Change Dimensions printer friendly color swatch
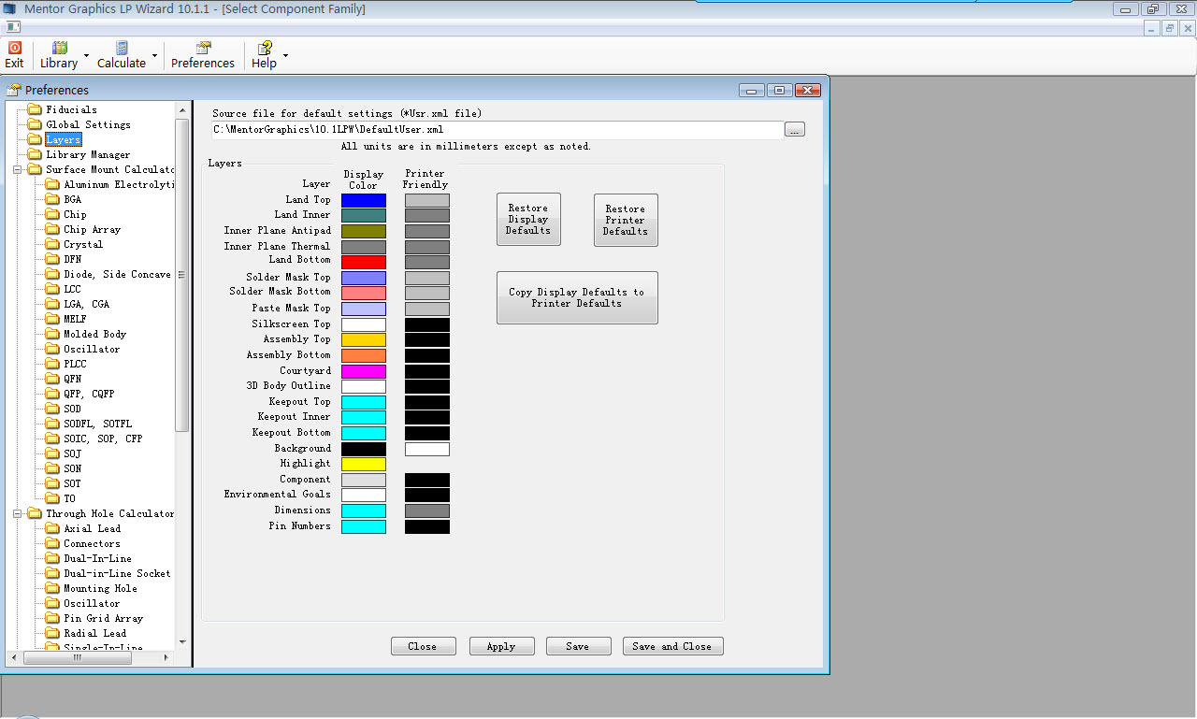Screen dimensions: 1197x719 click(x=427, y=510)
